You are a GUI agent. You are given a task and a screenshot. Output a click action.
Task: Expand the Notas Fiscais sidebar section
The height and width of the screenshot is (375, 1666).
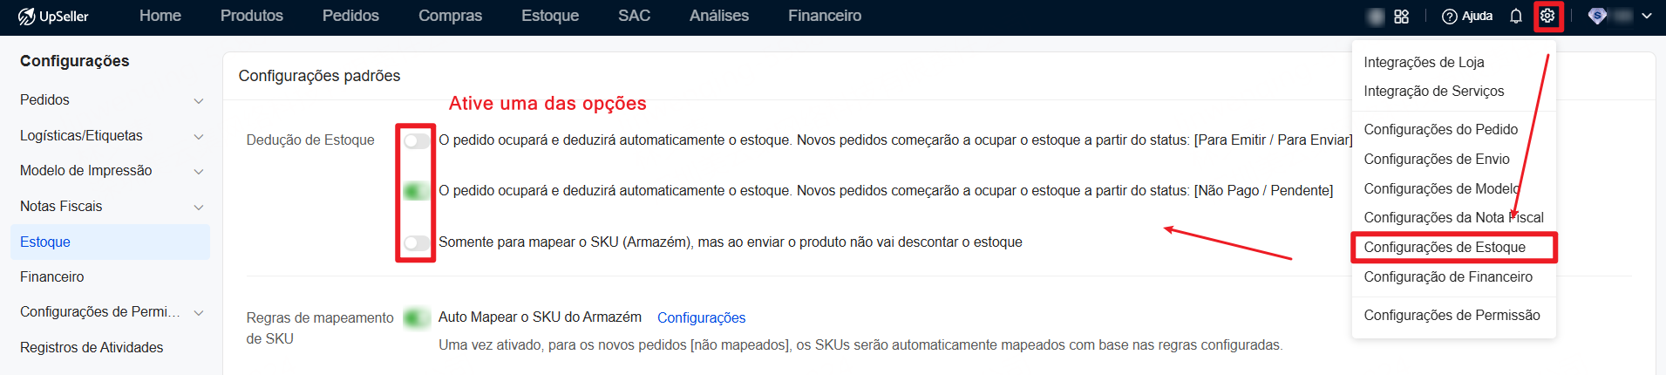pyautogui.click(x=199, y=208)
